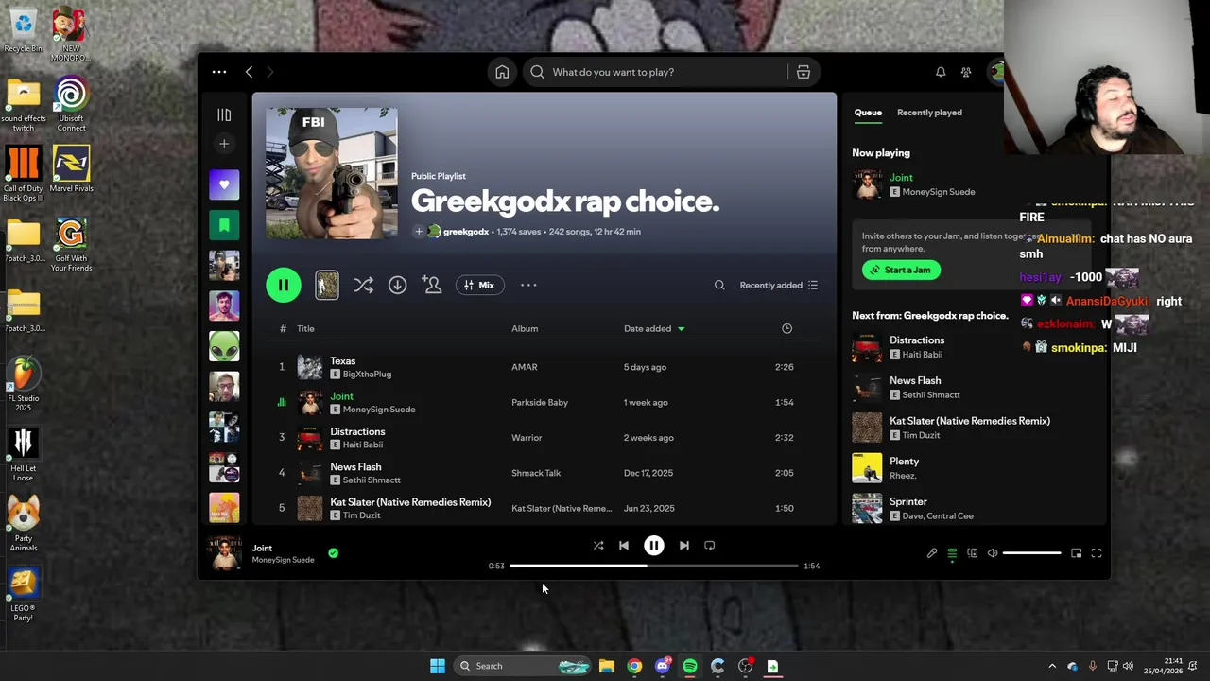Click the Browse icon beside search bar
1210x681 pixels.
(803, 72)
